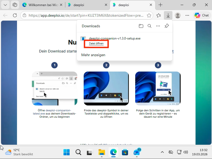Open Task View in taskbar
Image resolution: width=212 pixels, height=159 pixels.
point(90,152)
